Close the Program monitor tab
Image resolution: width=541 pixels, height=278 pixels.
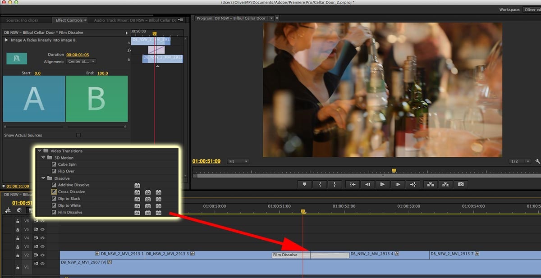(277, 18)
